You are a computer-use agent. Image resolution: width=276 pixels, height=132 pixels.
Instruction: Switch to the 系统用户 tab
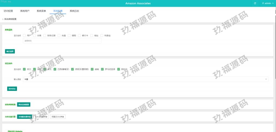[x=25, y=11]
